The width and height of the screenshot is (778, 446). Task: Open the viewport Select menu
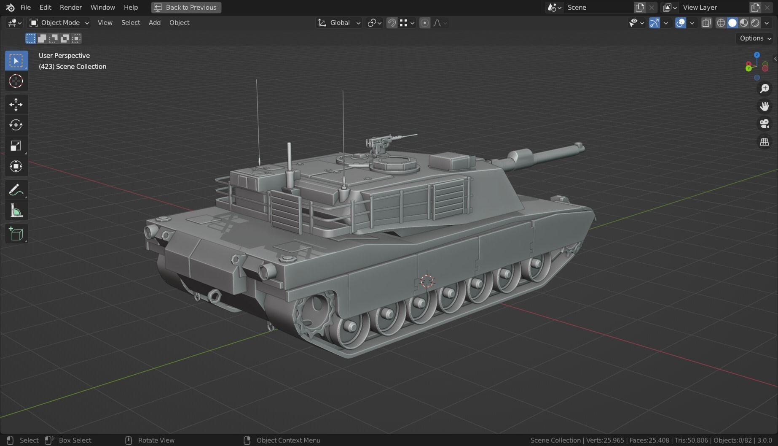coord(131,23)
